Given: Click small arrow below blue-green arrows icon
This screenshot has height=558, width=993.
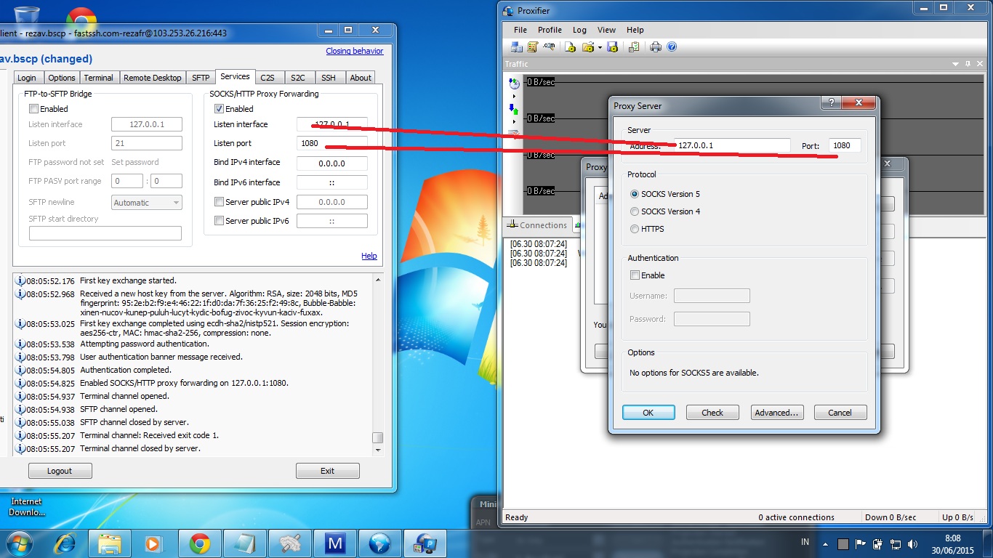Looking at the screenshot, I should click(x=514, y=121).
